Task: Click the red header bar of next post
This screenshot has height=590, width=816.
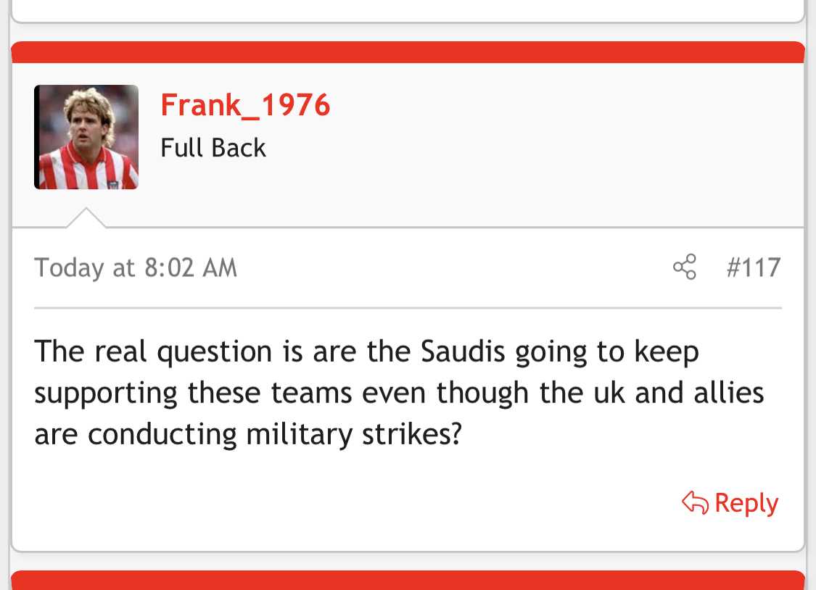Action: 408,580
